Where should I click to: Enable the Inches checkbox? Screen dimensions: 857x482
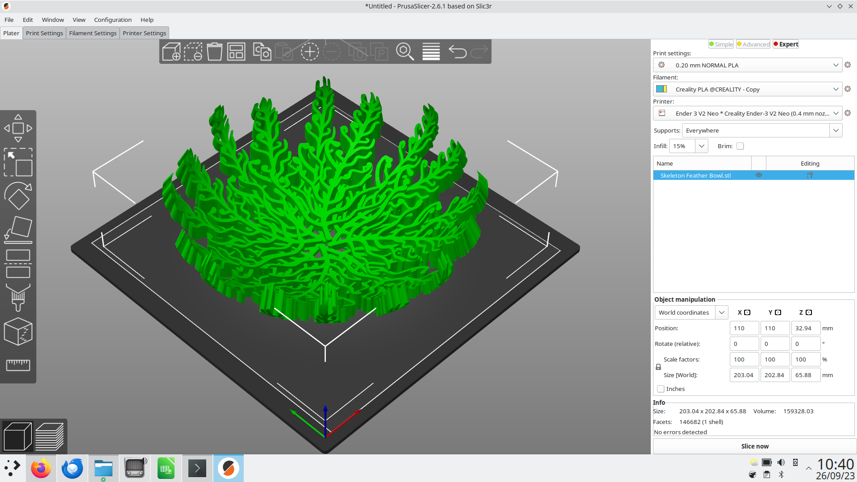coord(661,389)
